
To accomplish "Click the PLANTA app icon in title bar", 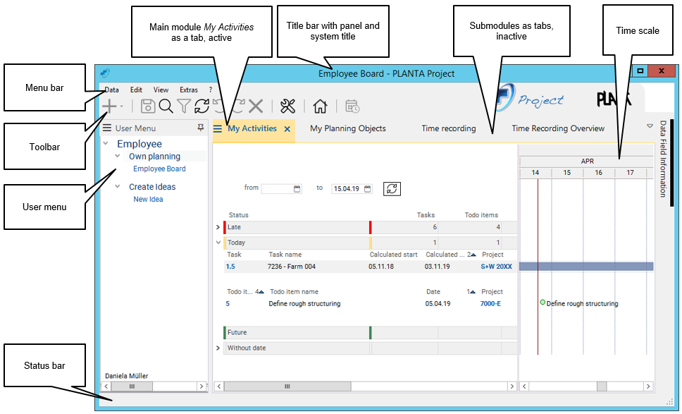I will click(x=105, y=73).
